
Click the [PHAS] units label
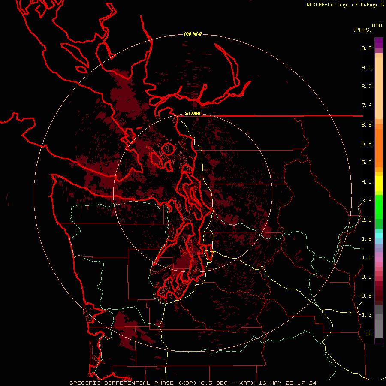(x=362, y=30)
